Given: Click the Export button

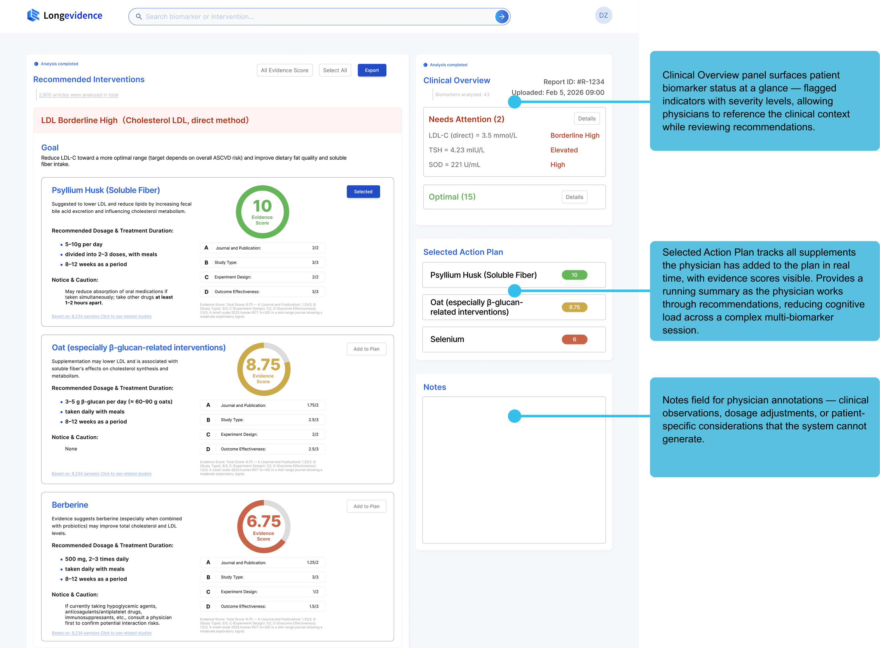Looking at the screenshot, I should click(x=371, y=70).
